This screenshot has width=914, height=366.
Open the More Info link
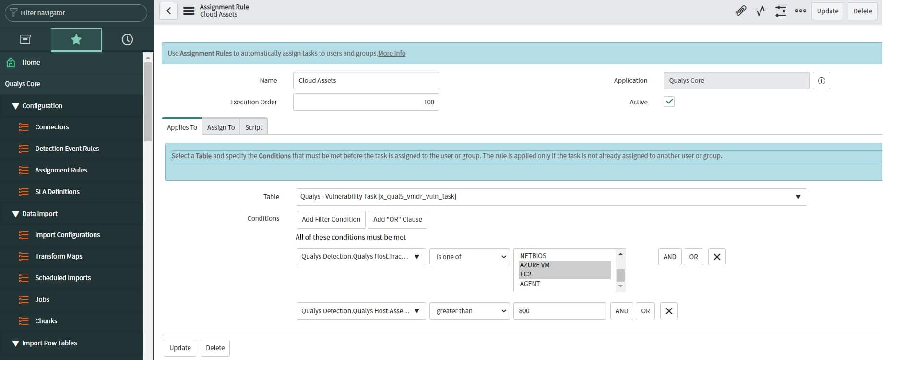(392, 53)
